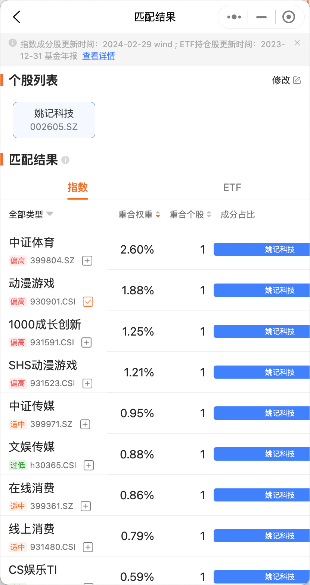Click the blue 姚记科技 bar for 文娱传媒

pyautogui.click(x=261, y=454)
